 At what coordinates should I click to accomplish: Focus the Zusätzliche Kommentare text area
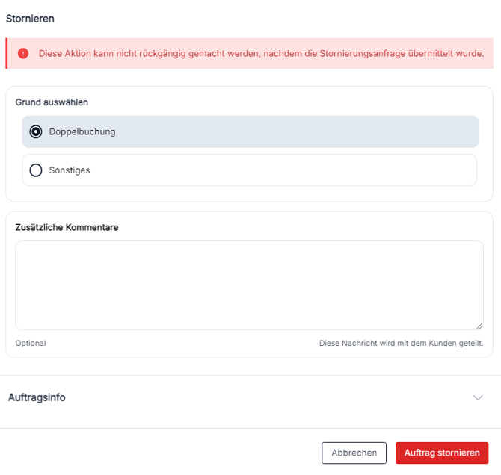(x=249, y=285)
